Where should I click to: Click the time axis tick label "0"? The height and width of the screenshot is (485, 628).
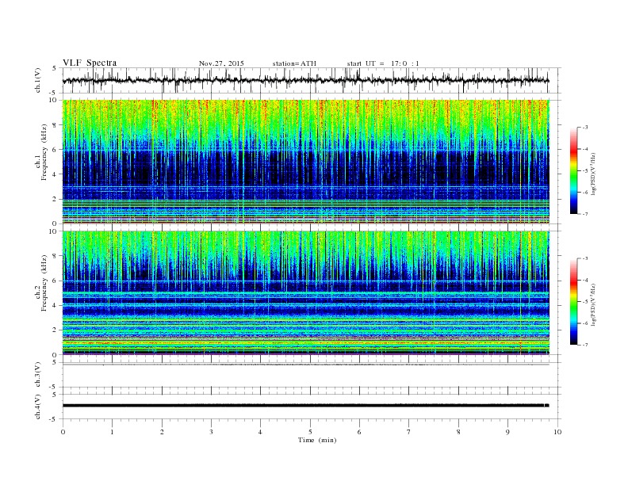(x=63, y=432)
